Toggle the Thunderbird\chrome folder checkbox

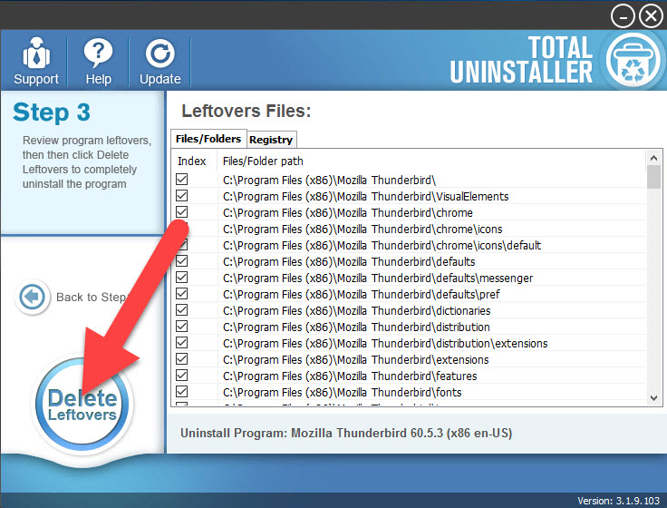tap(181, 212)
